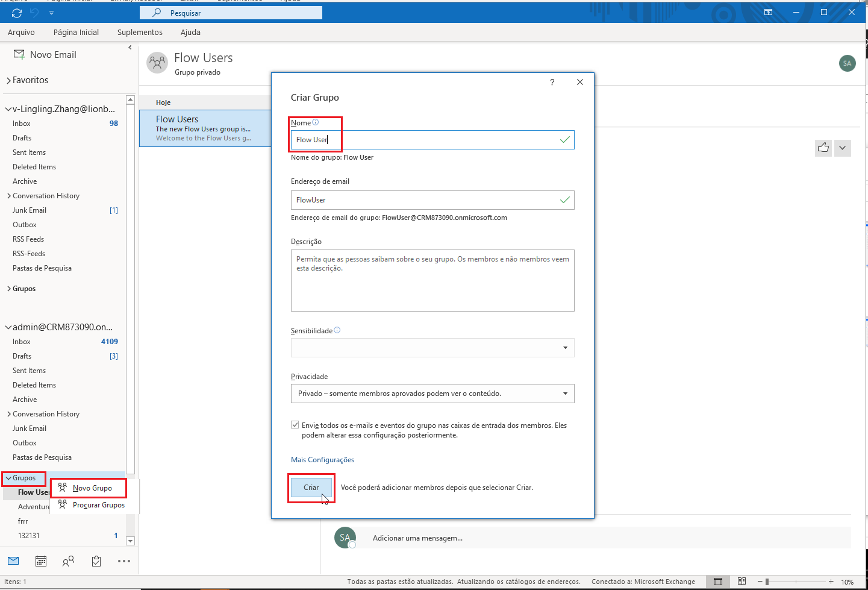Collapse the v-Lingling.Zhang account tree
868x590 pixels.
pyautogui.click(x=8, y=109)
